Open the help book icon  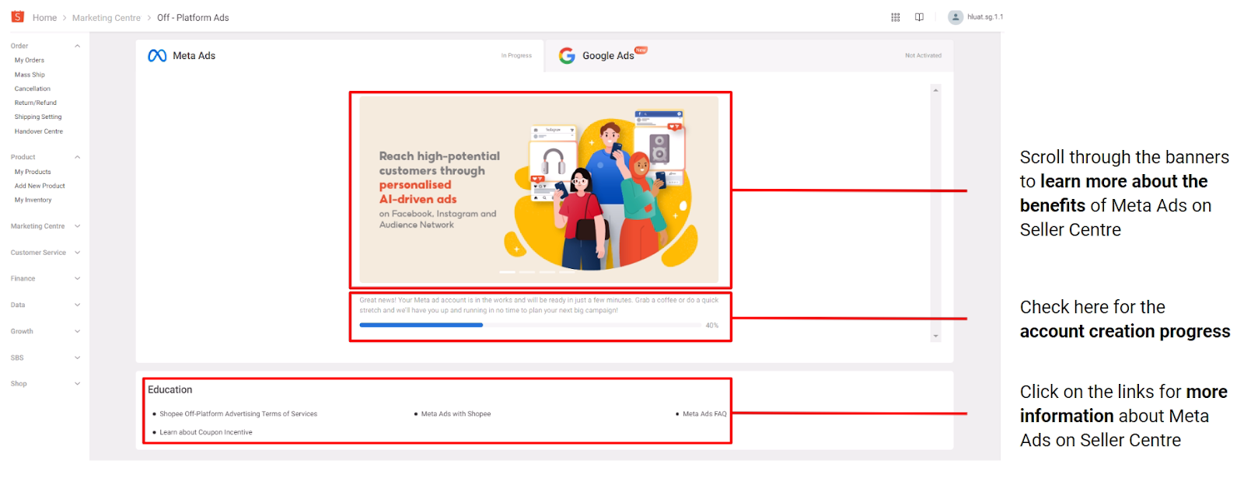[919, 17]
